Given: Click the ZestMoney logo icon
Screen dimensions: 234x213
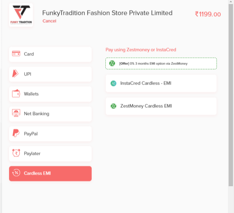Looking at the screenshot, I should (113, 106).
